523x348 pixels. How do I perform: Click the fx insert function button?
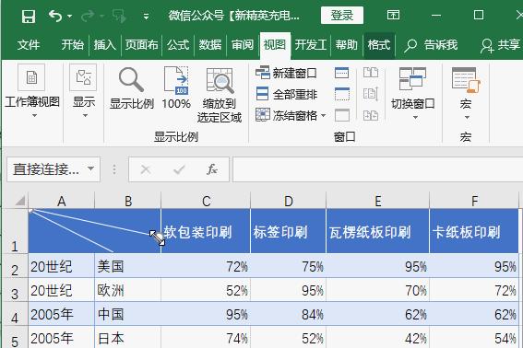coord(212,169)
